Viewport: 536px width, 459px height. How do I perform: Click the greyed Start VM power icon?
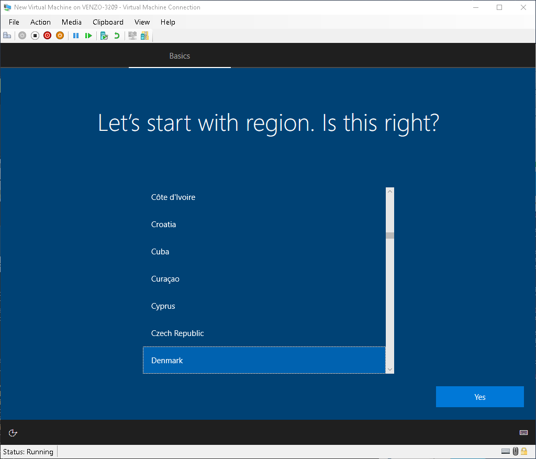[x=22, y=36]
